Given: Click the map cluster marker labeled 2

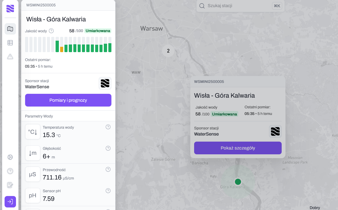Looking at the screenshot, I should pos(168,51).
